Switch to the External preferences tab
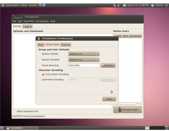Screen dimensions: 169x131 [66, 45]
